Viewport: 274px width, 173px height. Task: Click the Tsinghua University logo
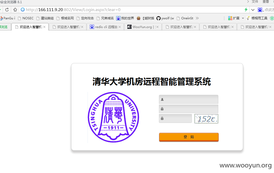tap(113, 117)
